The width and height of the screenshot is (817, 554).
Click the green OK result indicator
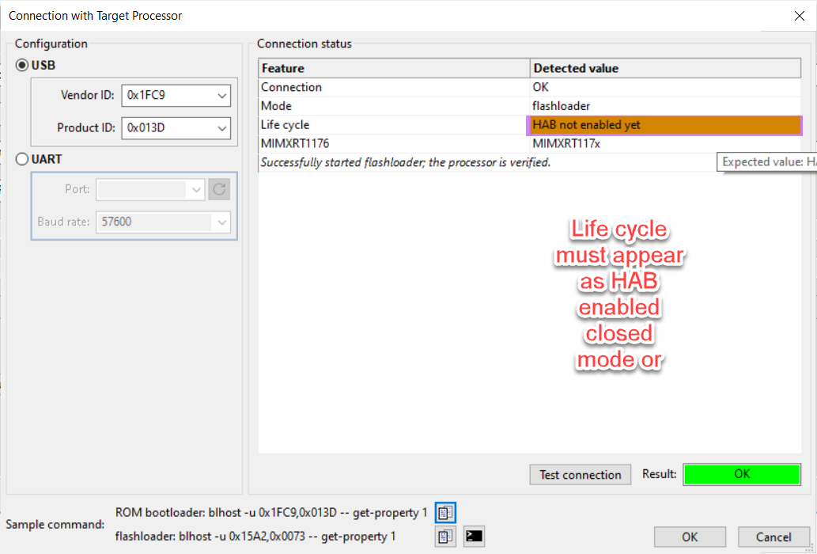coord(741,474)
